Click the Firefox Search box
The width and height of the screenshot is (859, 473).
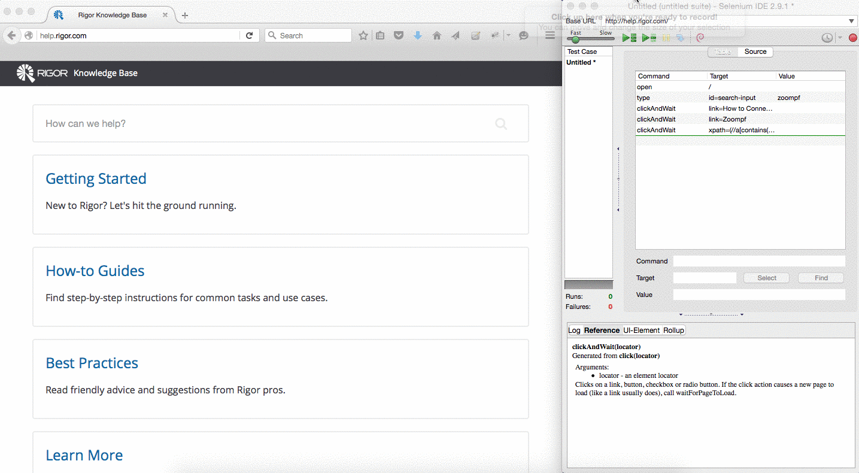(308, 36)
